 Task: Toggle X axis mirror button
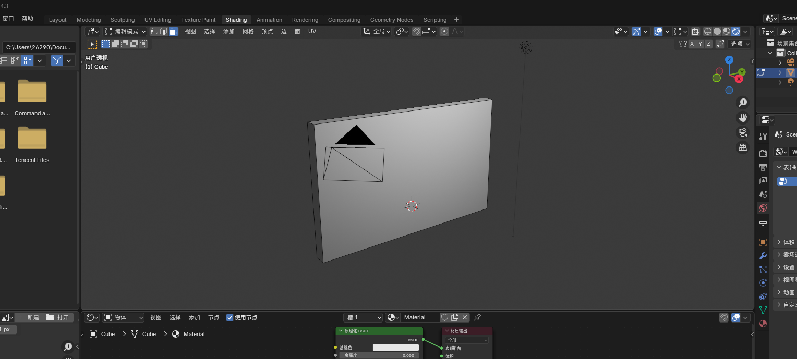(x=692, y=44)
